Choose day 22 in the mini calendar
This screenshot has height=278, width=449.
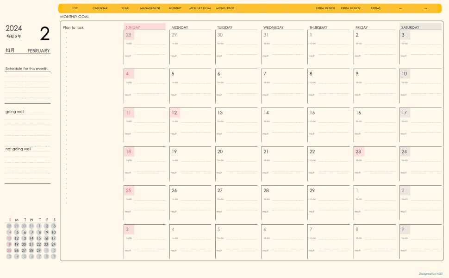click(39, 244)
